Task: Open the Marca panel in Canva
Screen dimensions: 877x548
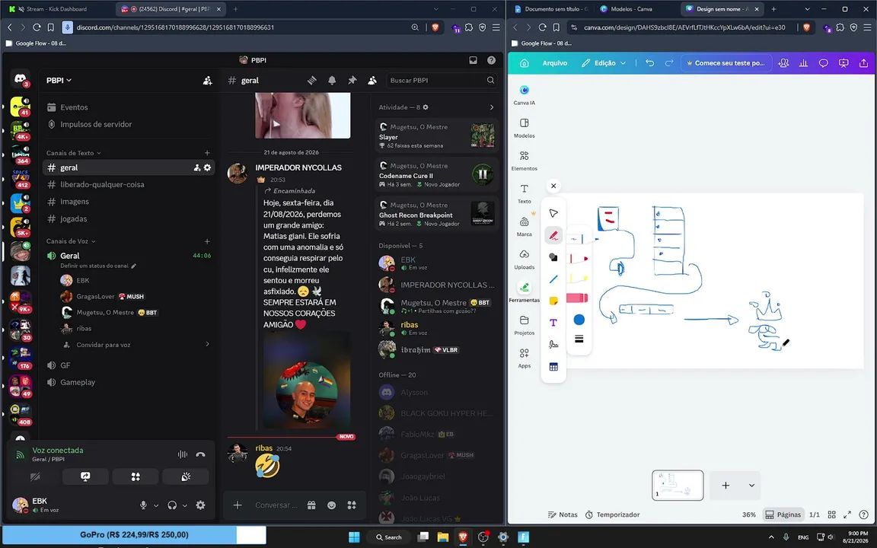Action: point(524,227)
